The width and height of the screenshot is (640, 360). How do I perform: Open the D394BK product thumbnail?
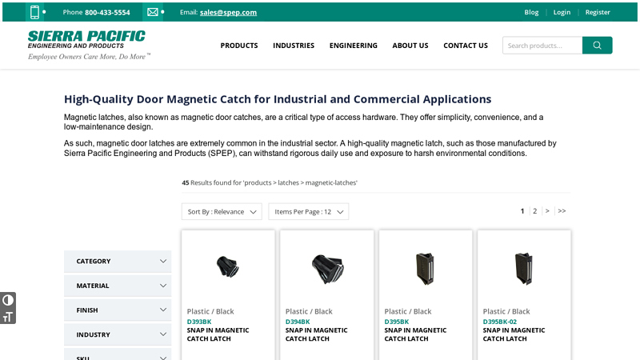326,266
